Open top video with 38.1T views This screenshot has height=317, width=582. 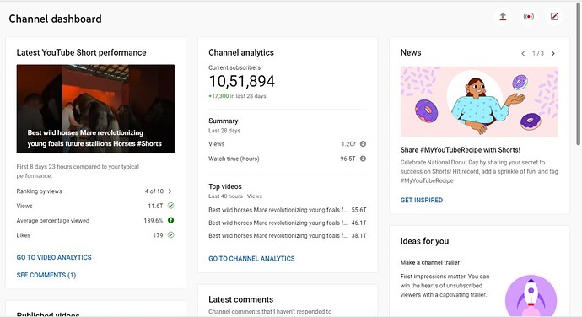point(288,235)
